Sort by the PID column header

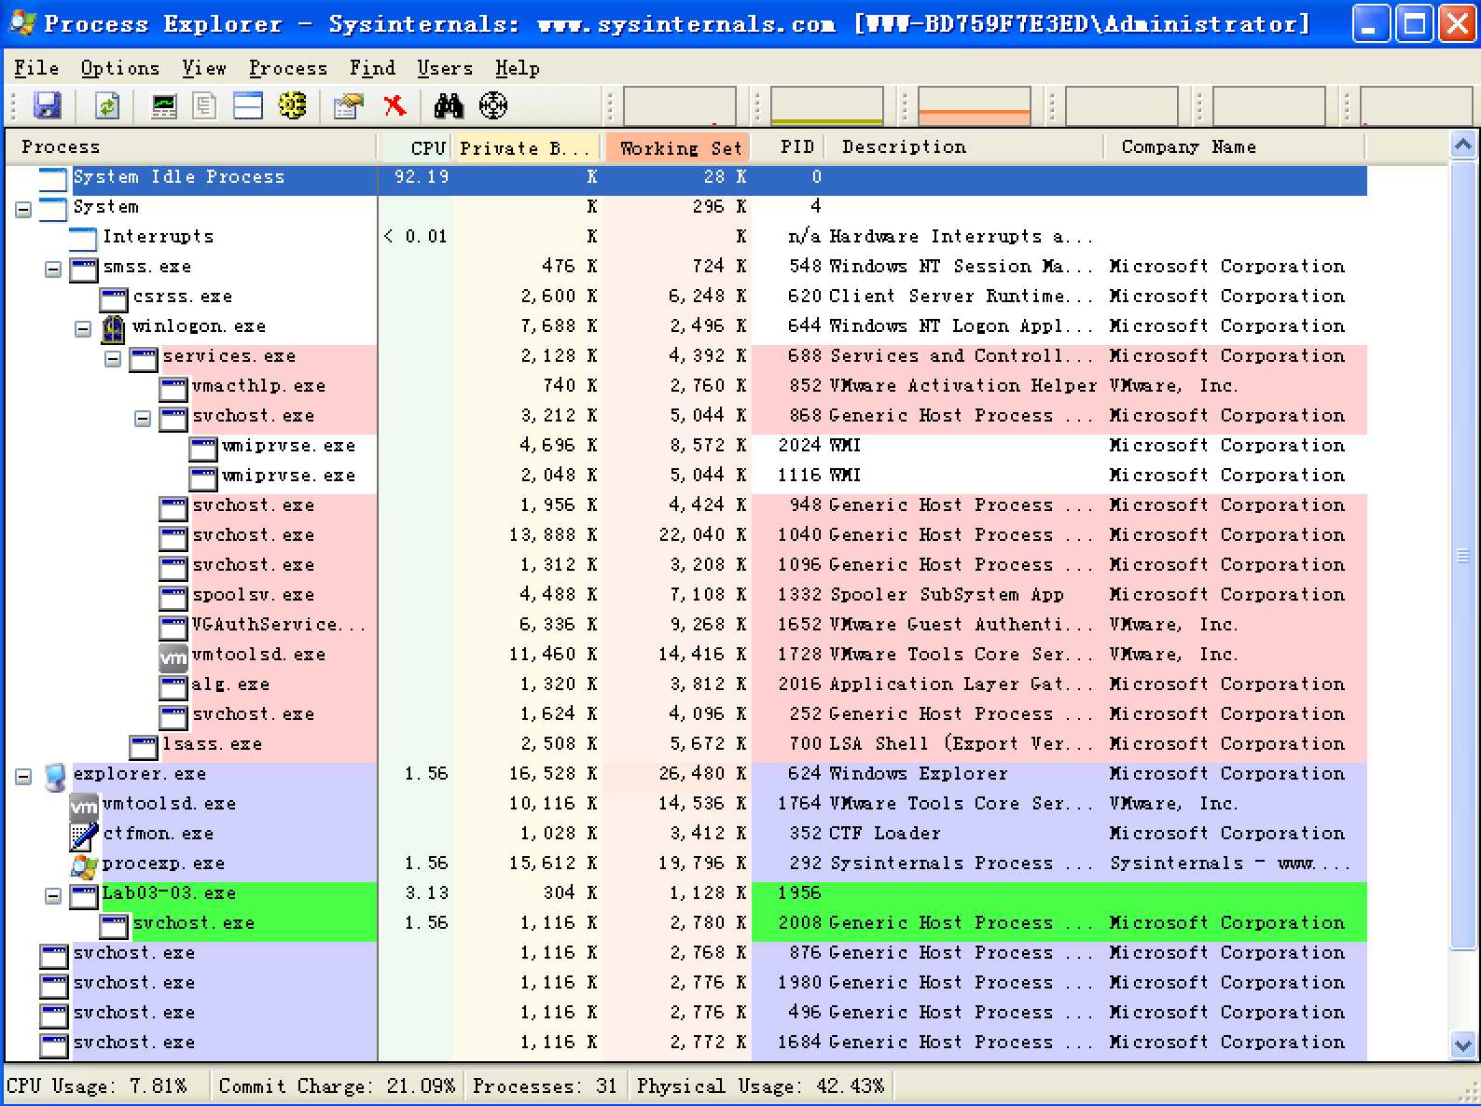click(x=788, y=147)
